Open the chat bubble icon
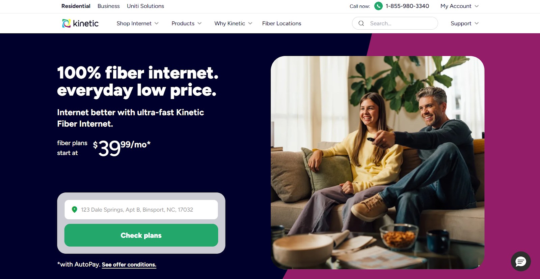The width and height of the screenshot is (540, 279). pyautogui.click(x=521, y=261)
